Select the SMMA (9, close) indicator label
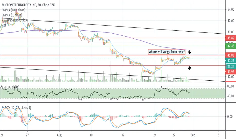 pos(12,15)
